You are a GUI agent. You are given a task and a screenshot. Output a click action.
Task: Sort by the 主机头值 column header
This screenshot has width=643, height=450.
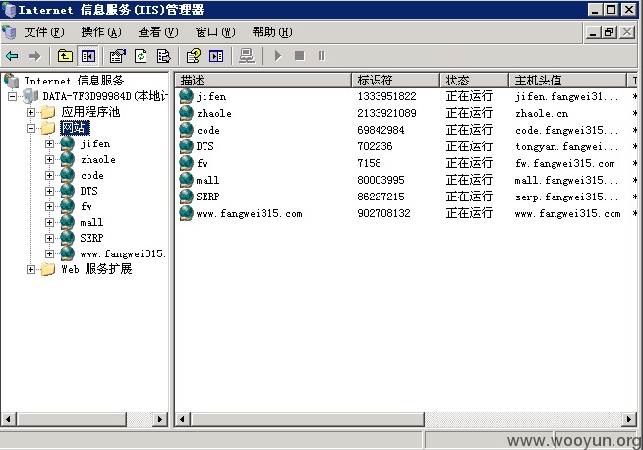coord(568,81)
